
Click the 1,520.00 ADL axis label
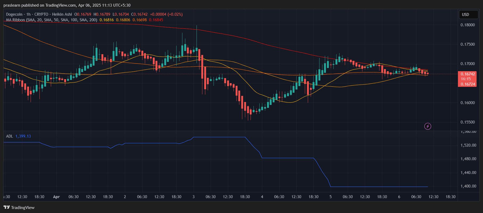pyautogui.click(x=468, y=145)
